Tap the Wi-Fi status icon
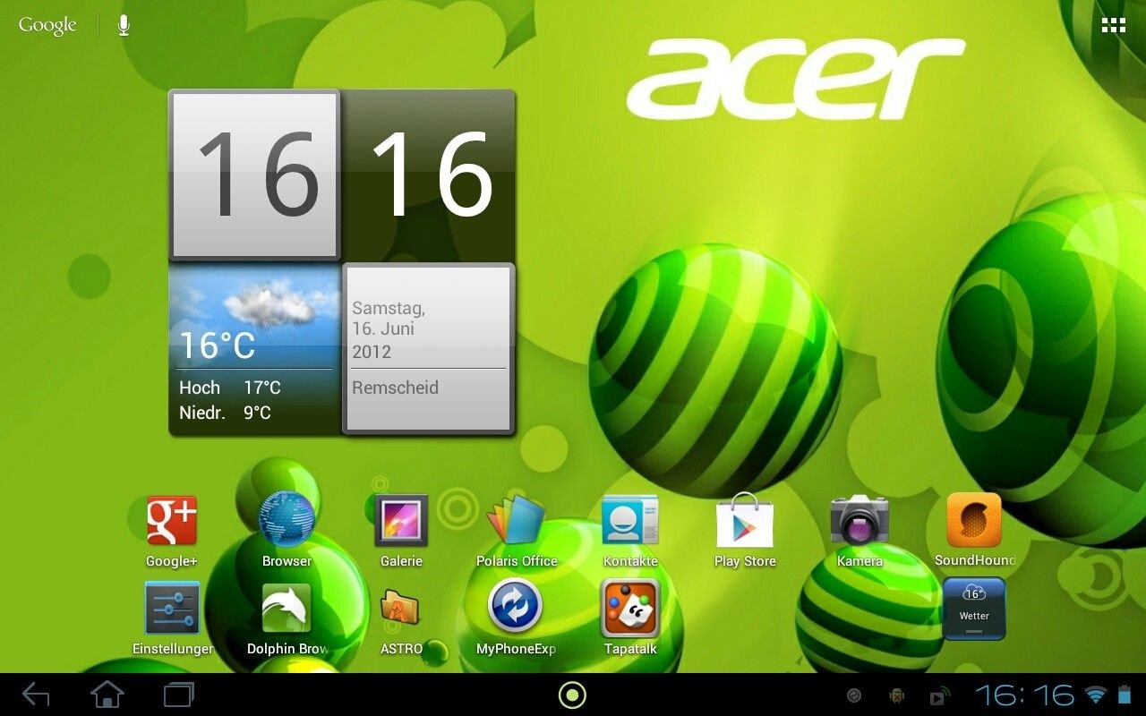The height and width of the screenshot is (716, 1146). (x=1095, y=695)
